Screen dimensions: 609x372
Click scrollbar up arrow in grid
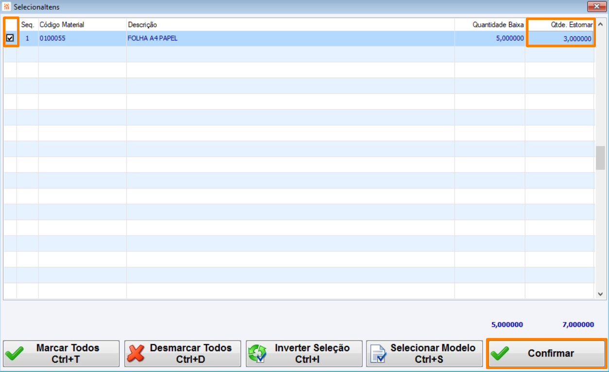click(600, 25)
